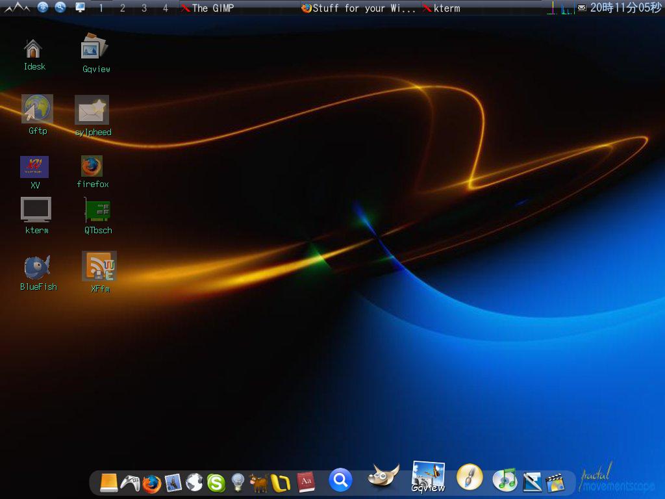Open the sylpheed mail client icon
The height and width of the screenshot is (499, 665).
pos(92,110)
